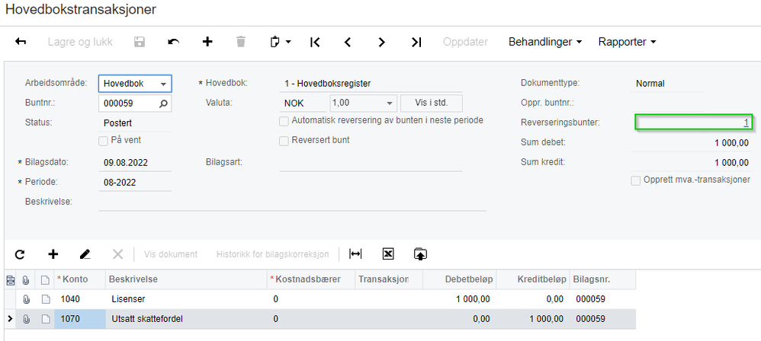Click Hovedbok value 1 - Hovedboksregister
The image size is (761, 341).
[371, 84]
